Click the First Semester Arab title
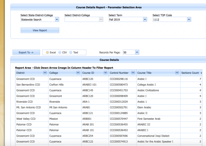This screenshot has width=206, height=146. click(x=149, y=119)
